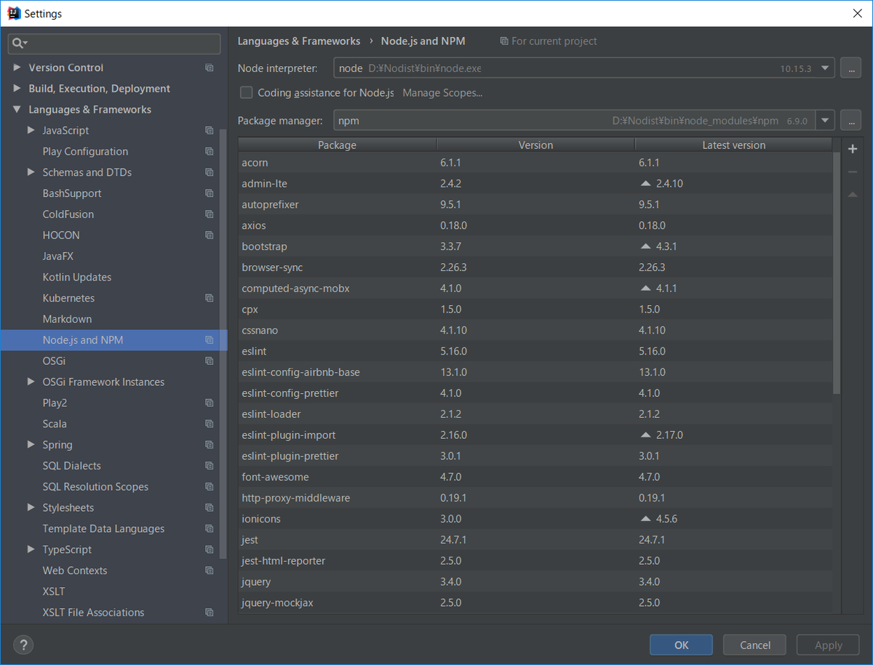Click the project copy icon beside OSGi
This screenshot has width=873, height=665.
(x=210, y=361)
